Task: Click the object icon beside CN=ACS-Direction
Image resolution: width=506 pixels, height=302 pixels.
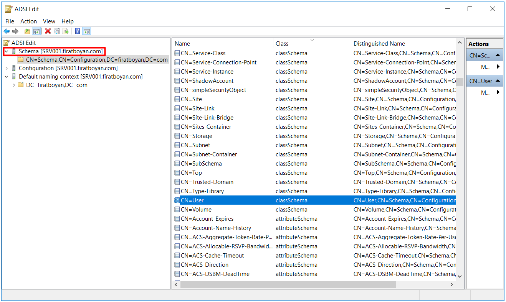Action: 177,265
